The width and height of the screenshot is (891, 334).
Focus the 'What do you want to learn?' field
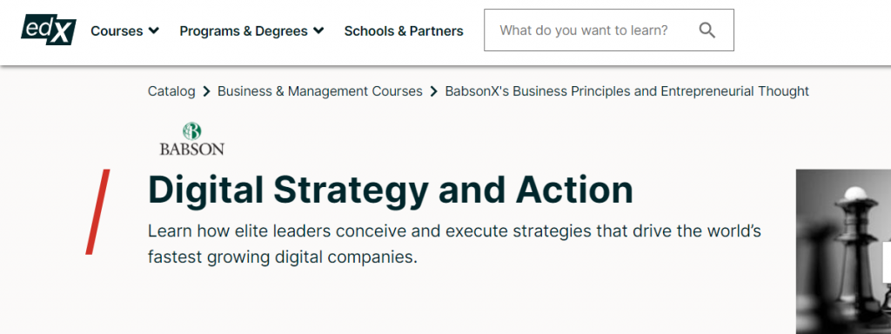tap(609, 30)
